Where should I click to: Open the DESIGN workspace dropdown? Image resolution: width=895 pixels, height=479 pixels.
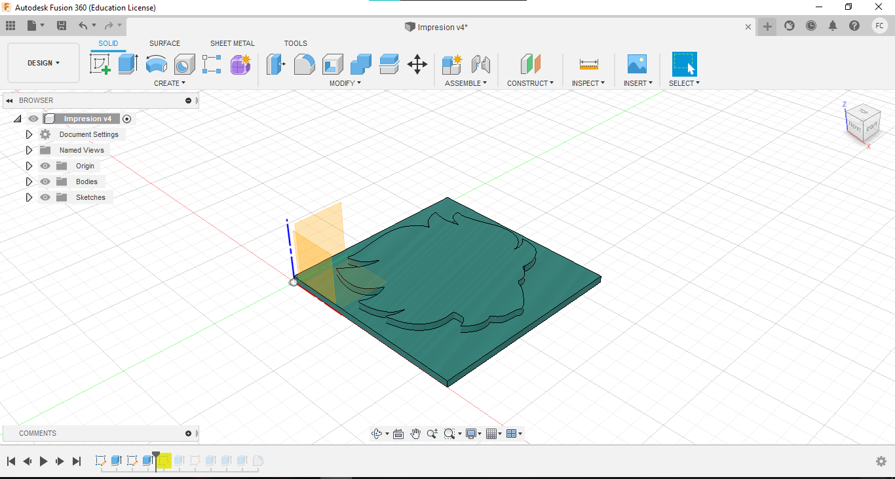click(x=43, y=63)
